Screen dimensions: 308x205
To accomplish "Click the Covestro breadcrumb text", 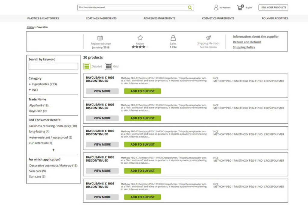I will (42, 27).
